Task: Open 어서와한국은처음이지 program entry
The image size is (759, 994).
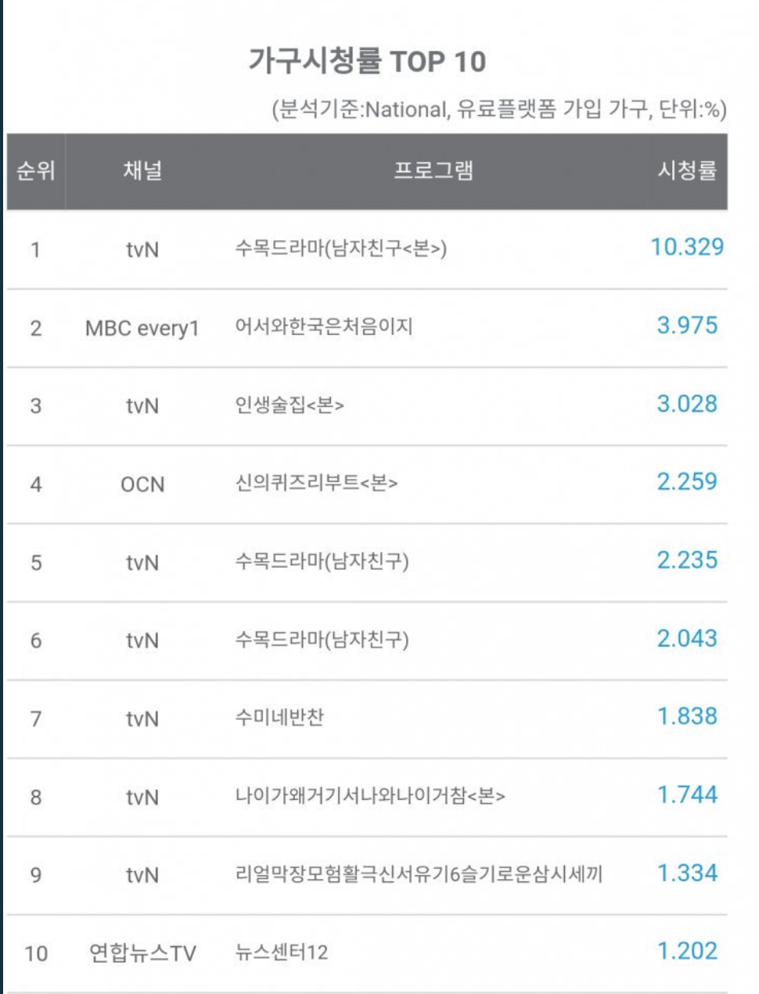Action: click(324, 326)
